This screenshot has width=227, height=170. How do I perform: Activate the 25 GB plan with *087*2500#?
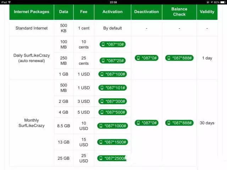112,158
